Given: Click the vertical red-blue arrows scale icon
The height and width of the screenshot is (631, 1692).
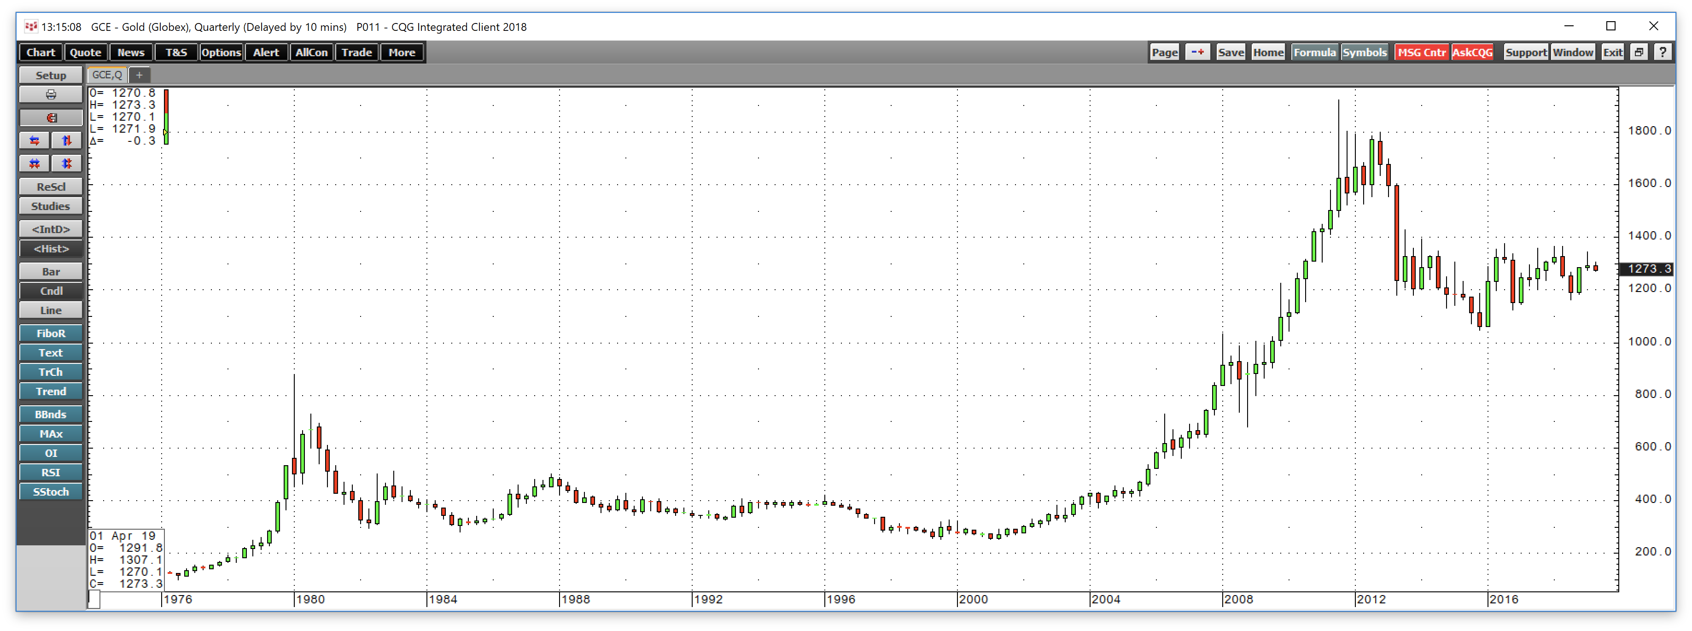Looking at the screenshot, I should point(66,140).
